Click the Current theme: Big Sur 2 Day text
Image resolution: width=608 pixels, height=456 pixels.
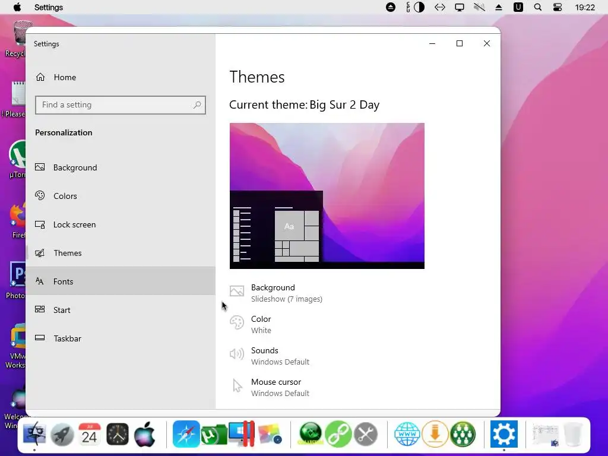(305, 104)
